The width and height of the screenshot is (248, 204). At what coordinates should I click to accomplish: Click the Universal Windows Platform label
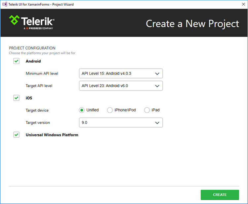pos(52,135)
